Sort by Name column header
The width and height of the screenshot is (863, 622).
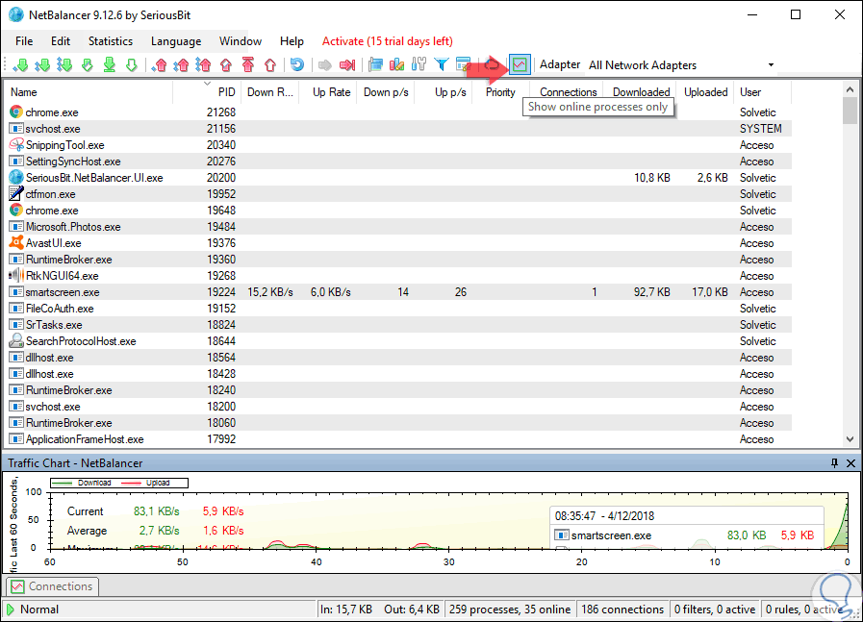89,92
